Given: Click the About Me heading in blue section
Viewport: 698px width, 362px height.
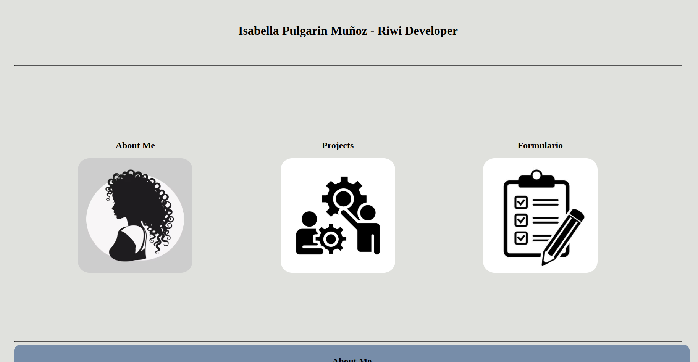Looking at the screenshot, I should point(352,359).
